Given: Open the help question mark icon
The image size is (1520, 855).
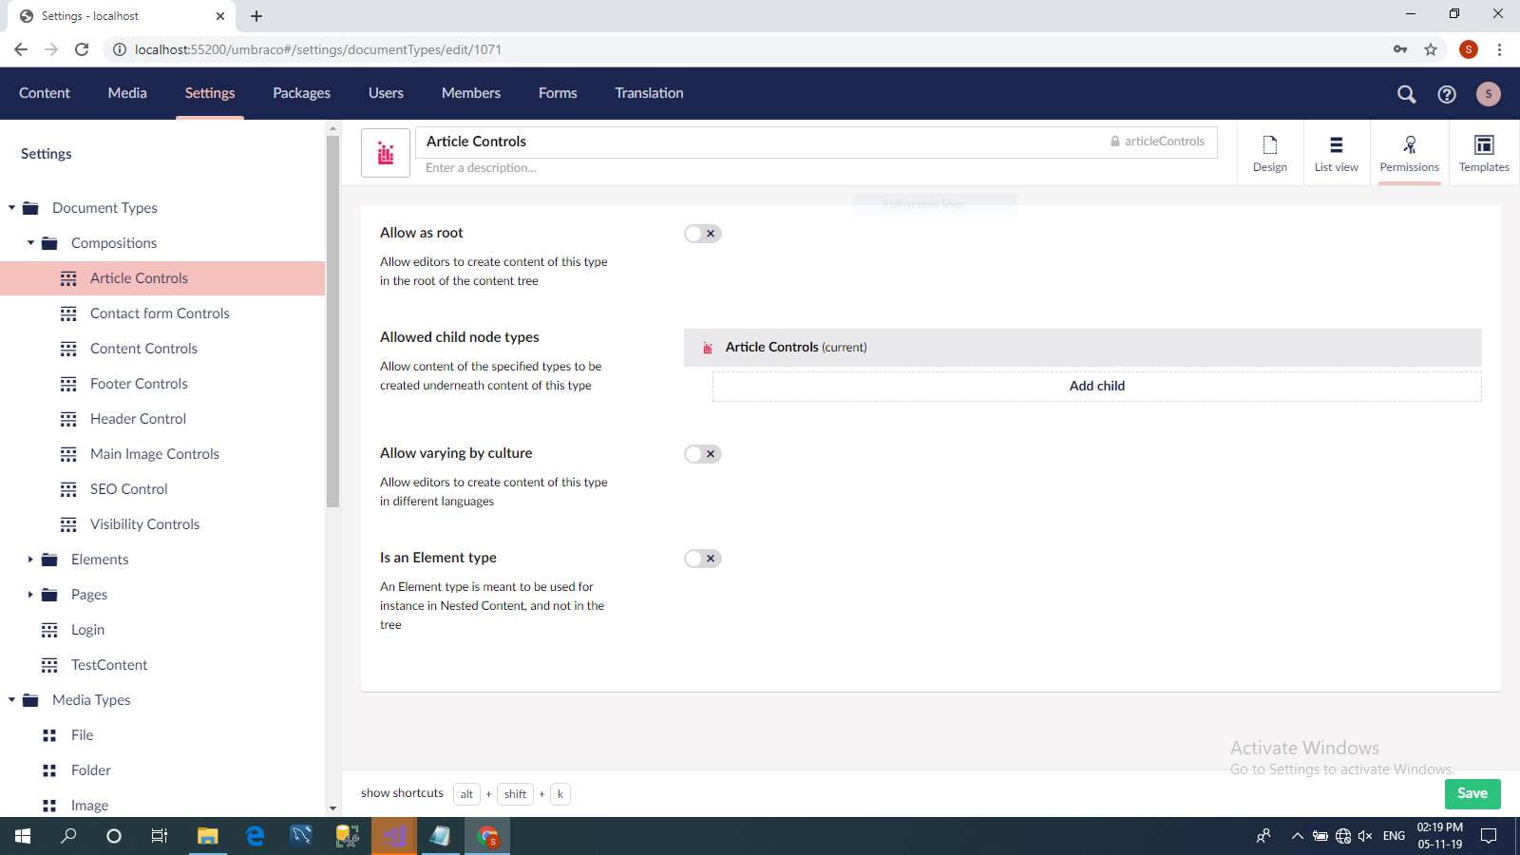Looking at the screenshot, I should (x=1447, y=94).
